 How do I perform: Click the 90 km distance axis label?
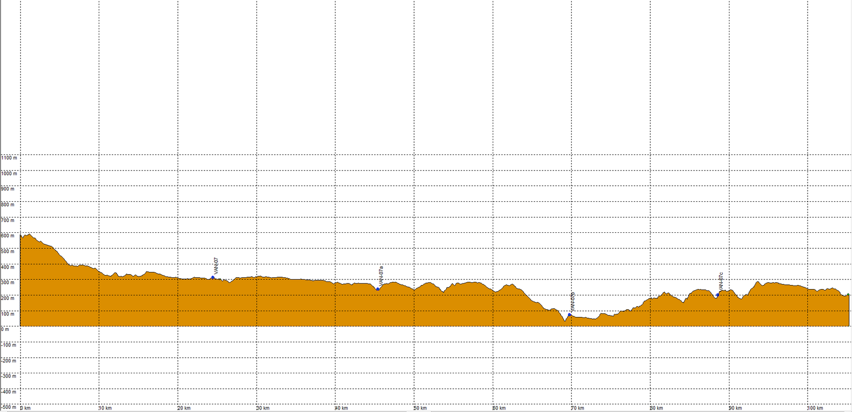(735, 408)
